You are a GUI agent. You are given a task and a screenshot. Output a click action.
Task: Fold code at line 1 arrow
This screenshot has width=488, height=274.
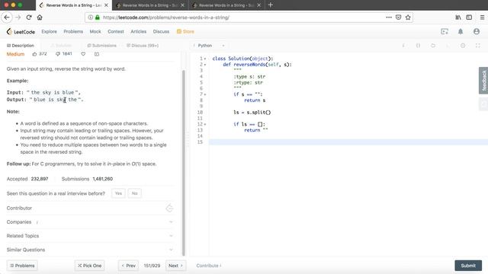point(205,59)
